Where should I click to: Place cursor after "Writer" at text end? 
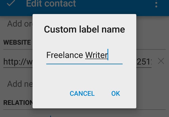point(108,55)
